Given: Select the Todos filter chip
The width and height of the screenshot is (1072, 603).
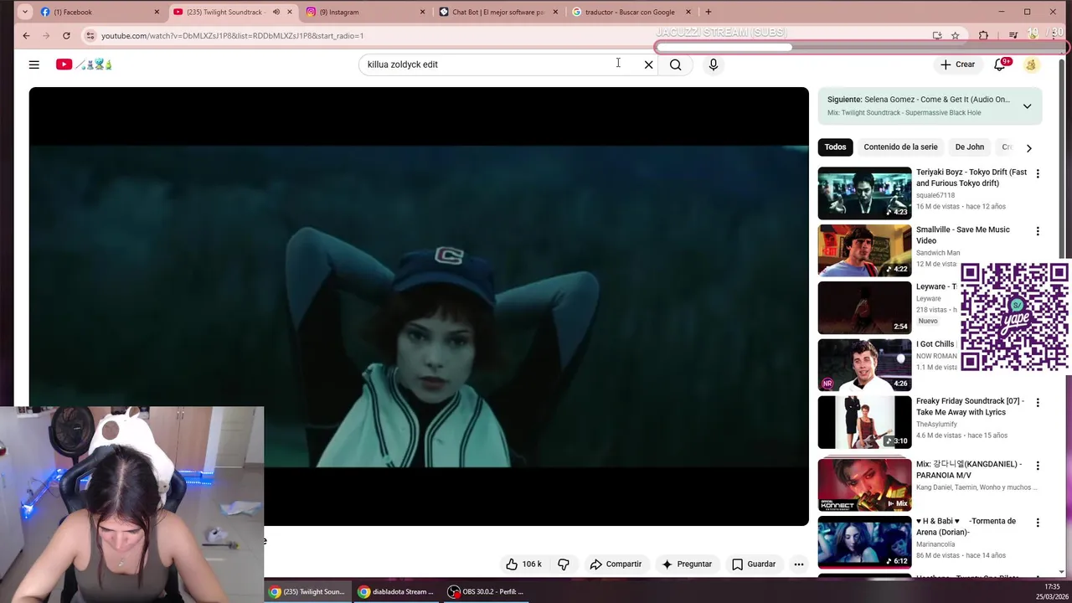Looking at the screenshot, I should coord(835,147).
